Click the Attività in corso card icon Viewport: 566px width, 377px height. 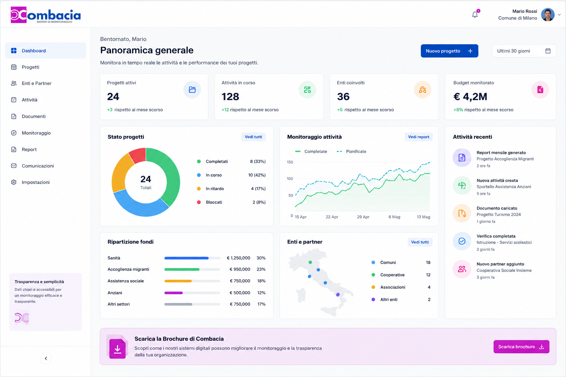[307, 89]
